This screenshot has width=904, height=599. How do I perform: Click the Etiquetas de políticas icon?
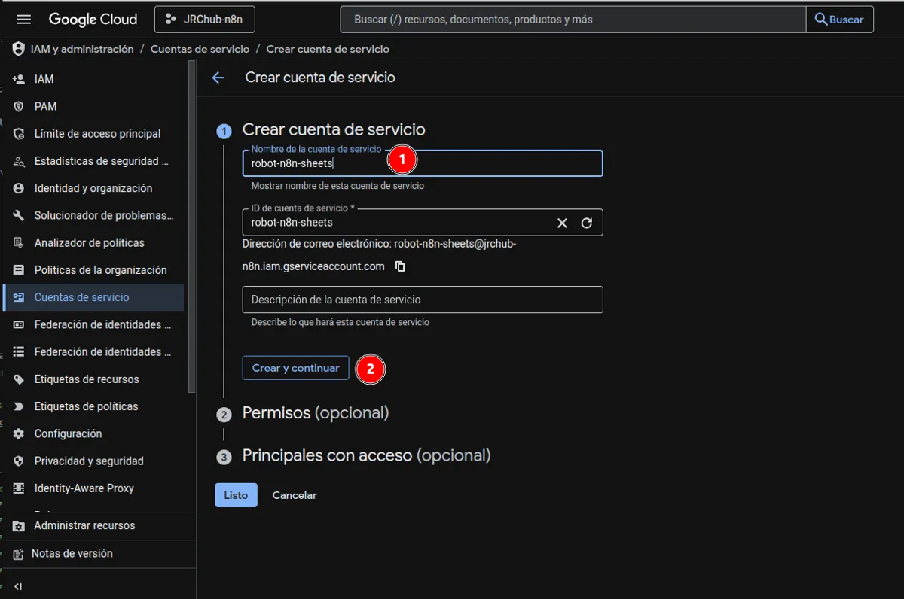19,406
